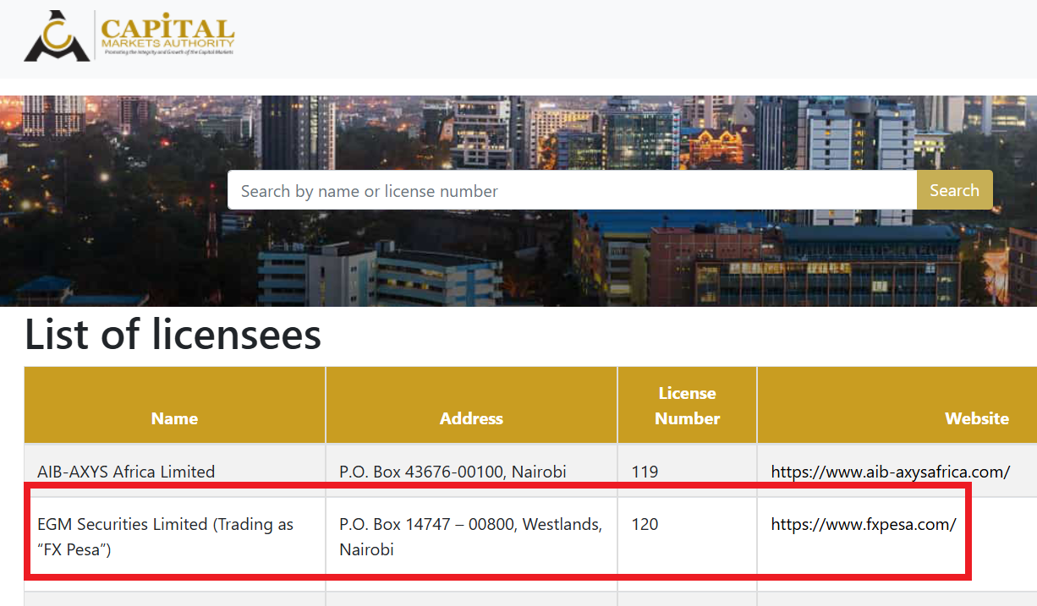
Task: Click the logo tagline about integrity and growth
Action: tap(167, 52)
